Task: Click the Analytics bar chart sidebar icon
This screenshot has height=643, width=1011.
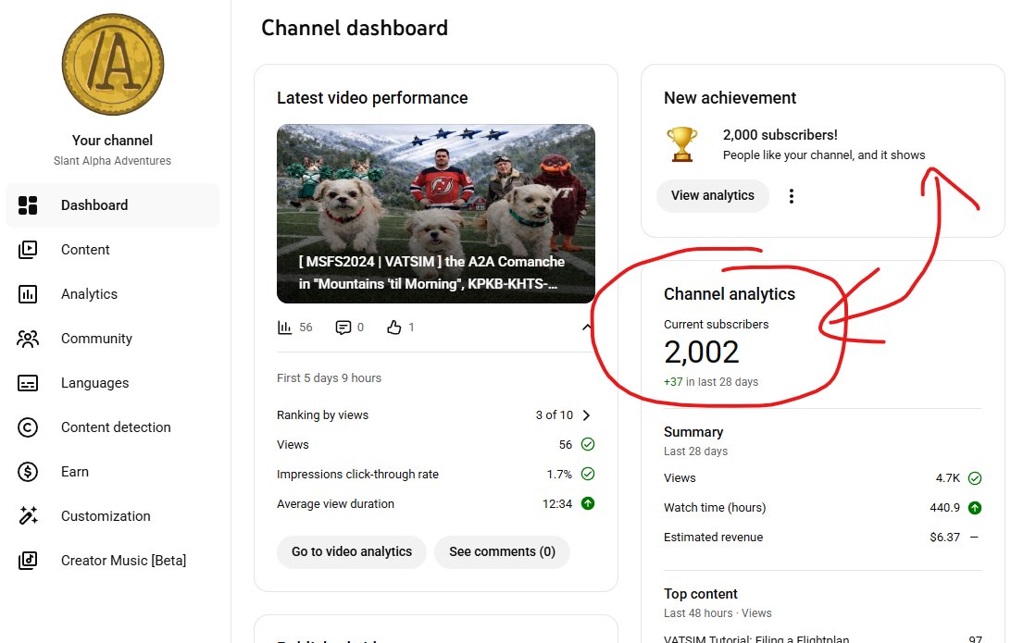Action: coord(28,294)
